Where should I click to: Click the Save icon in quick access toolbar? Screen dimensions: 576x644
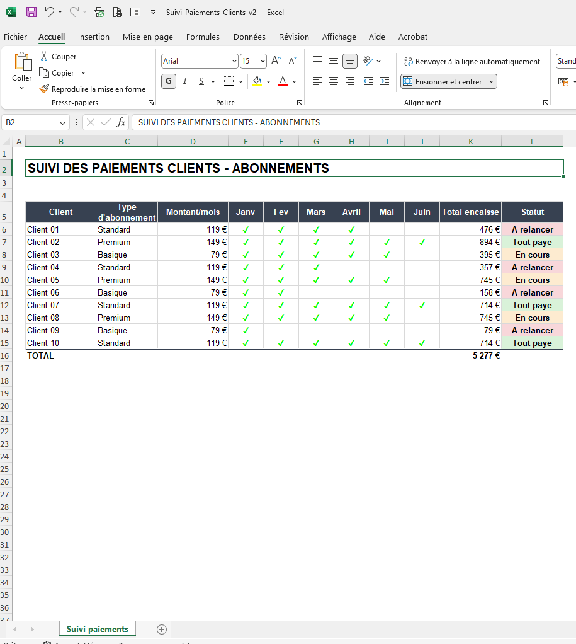[31, 12]
